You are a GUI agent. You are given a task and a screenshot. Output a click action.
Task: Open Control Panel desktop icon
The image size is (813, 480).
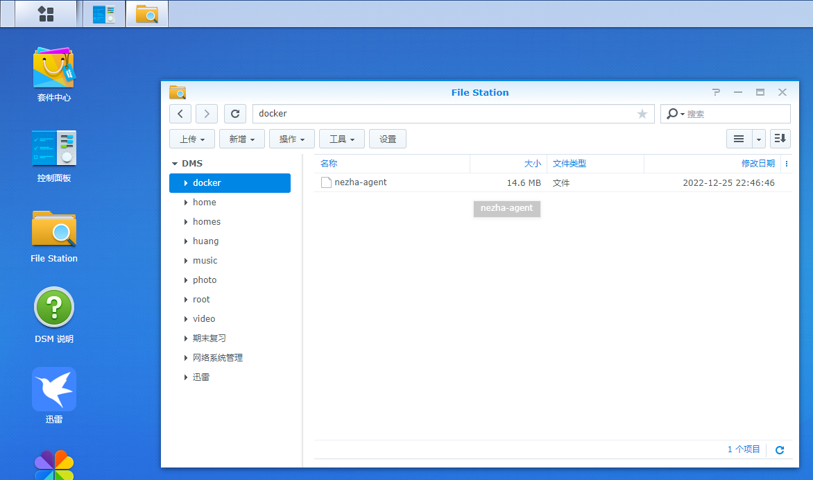[x=54, y=148]
